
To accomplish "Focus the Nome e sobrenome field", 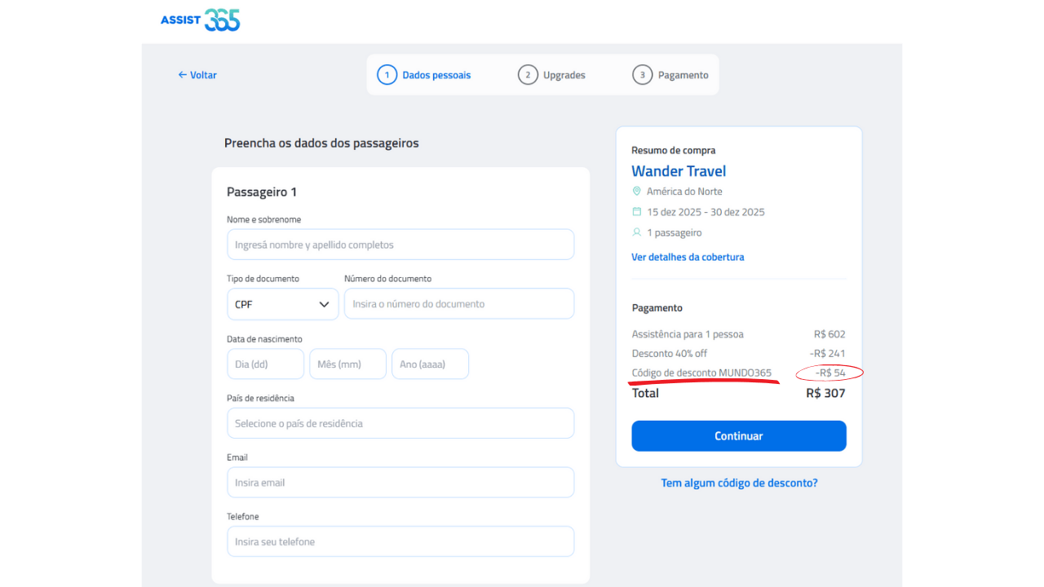I will tap(400, 245).
